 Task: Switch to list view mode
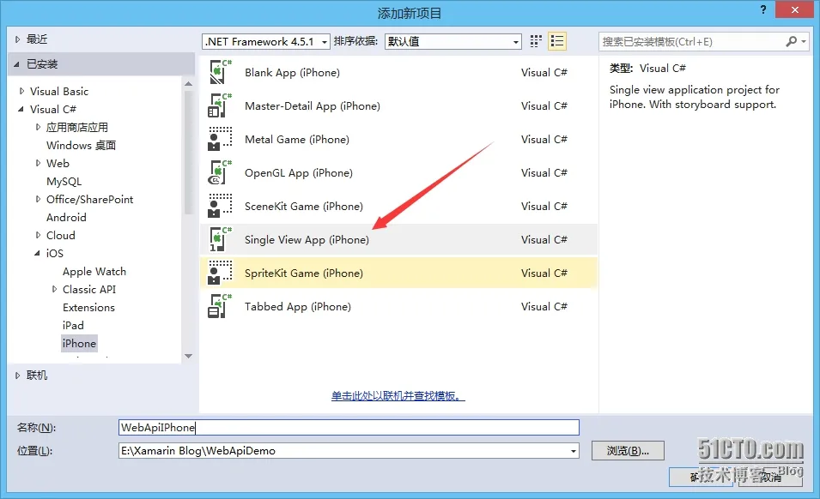coord(557,41)
